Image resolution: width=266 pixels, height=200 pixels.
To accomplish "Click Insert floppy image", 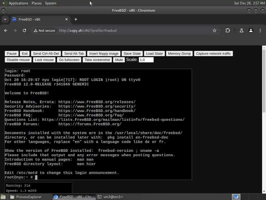I will (x=104, y=54).
